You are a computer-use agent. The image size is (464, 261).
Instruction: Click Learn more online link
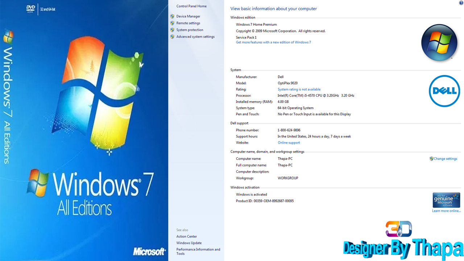tap(447, 211)
